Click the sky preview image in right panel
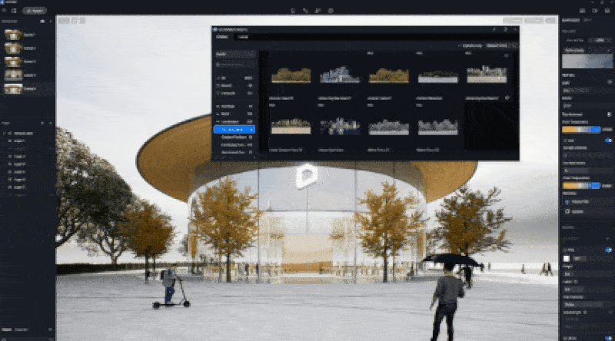Screen dimensions: 615x341 point(587,61)
